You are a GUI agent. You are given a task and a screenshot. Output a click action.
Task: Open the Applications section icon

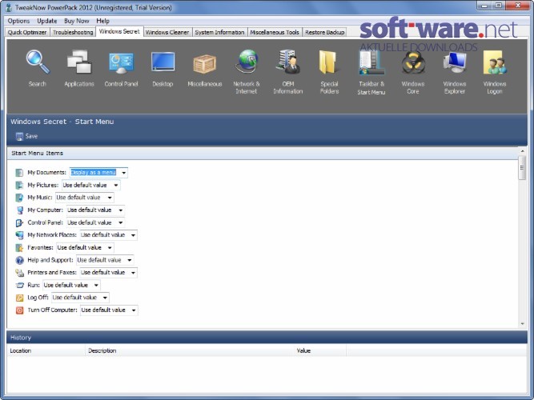click(x=79, y=62)
